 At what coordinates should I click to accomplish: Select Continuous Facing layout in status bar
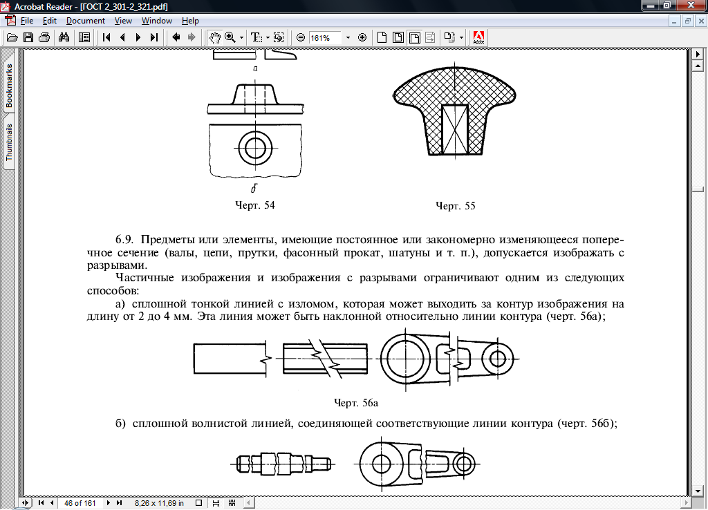(x=232, y=503)
